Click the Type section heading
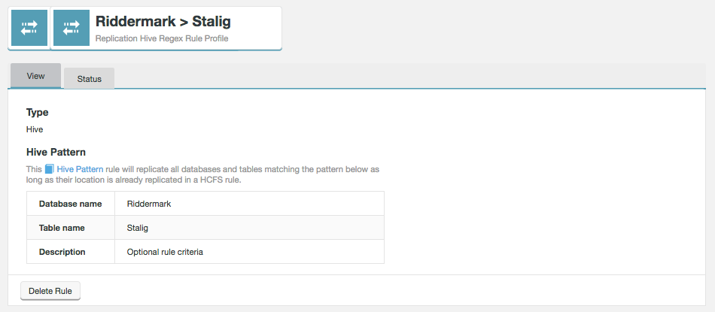Screen dimensions: 715x312 [38, 112]
